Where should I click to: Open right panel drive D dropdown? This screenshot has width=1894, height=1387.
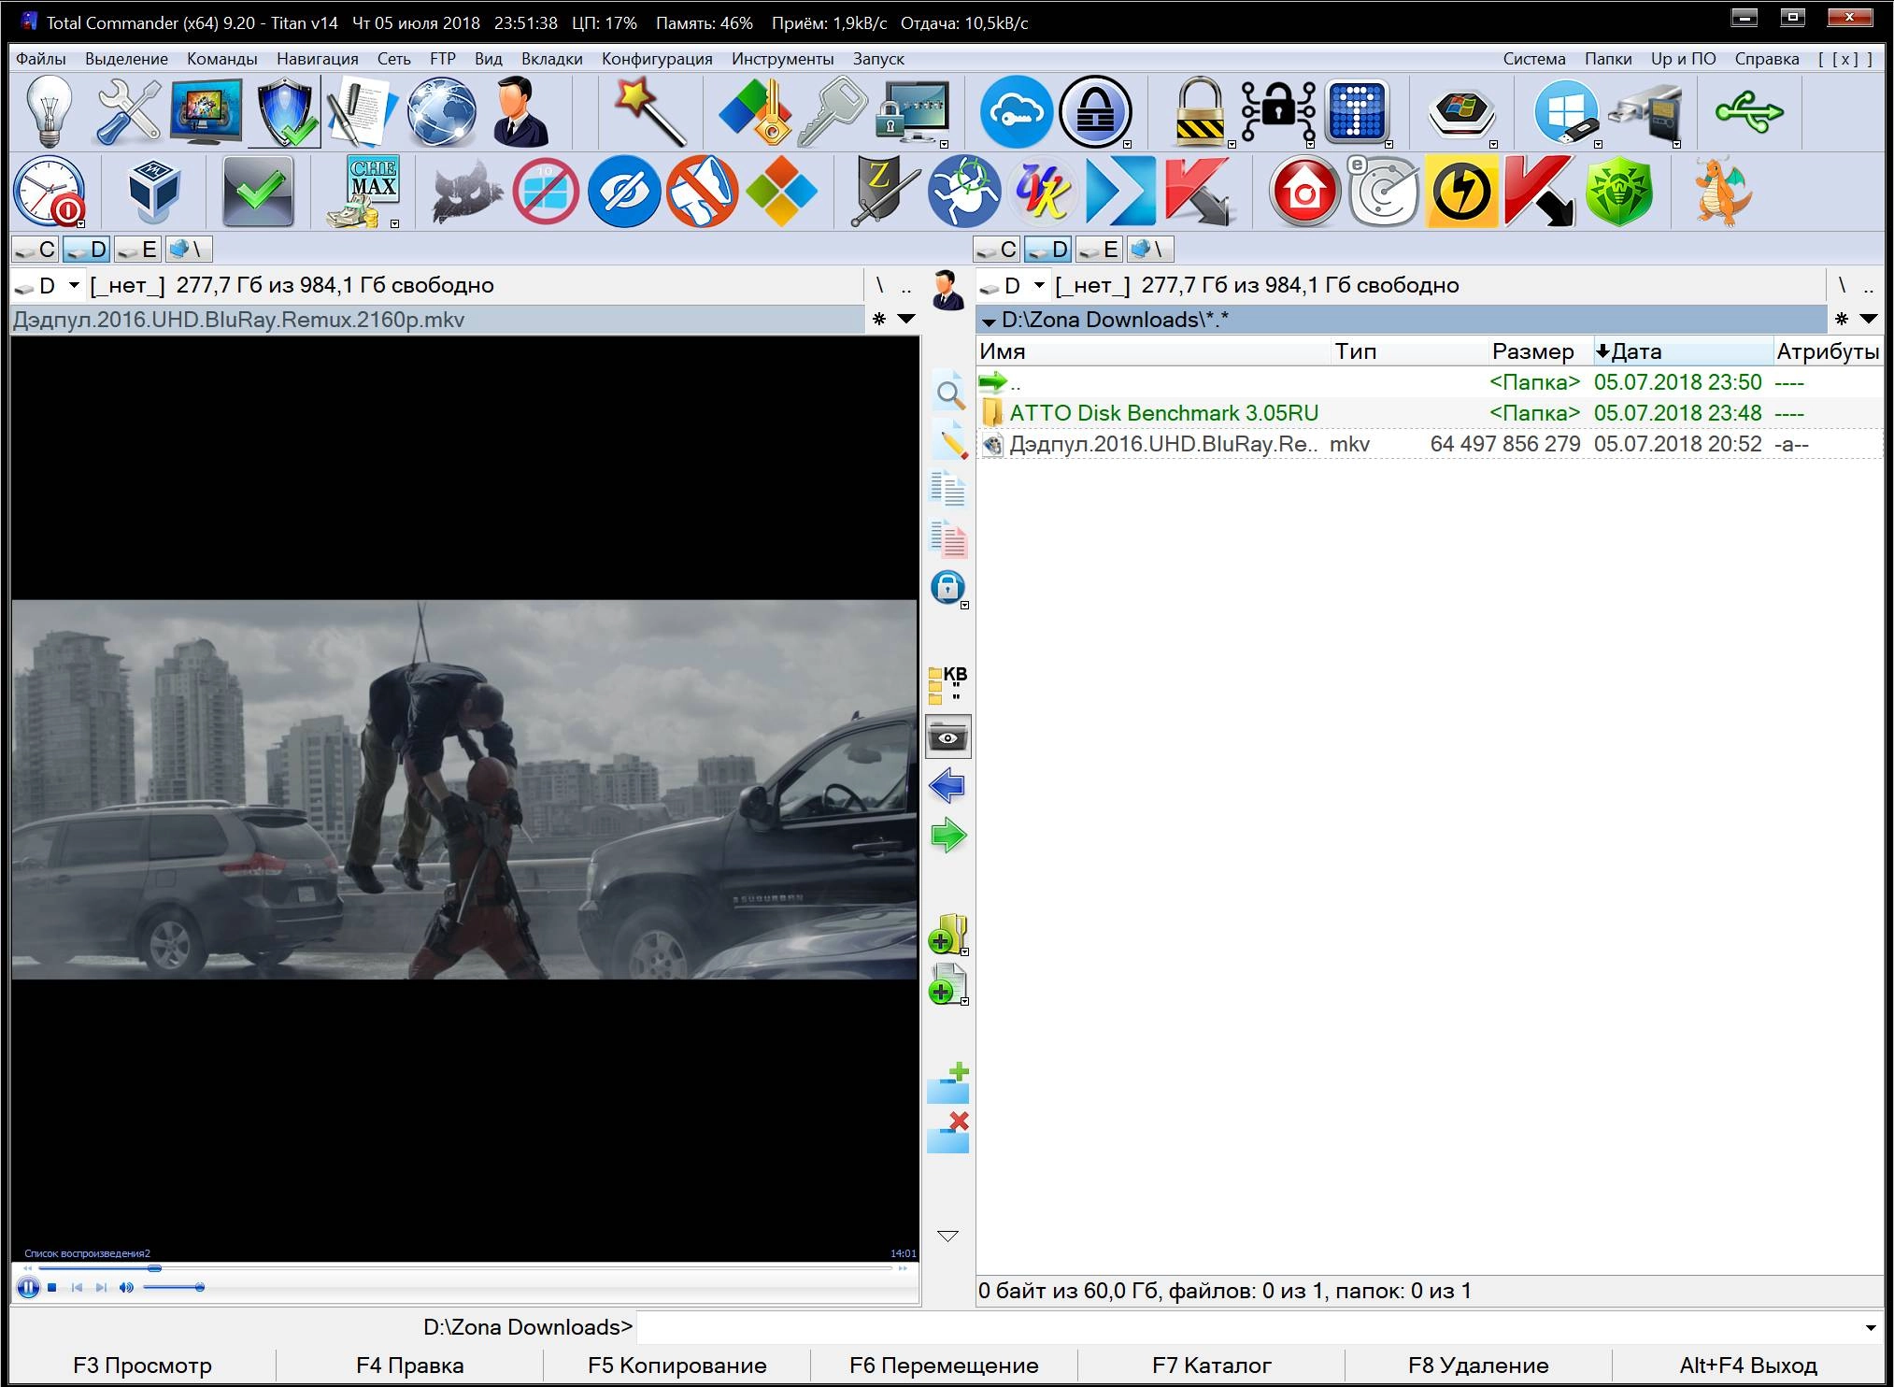pyautogui.click(x=1038, y=286)
